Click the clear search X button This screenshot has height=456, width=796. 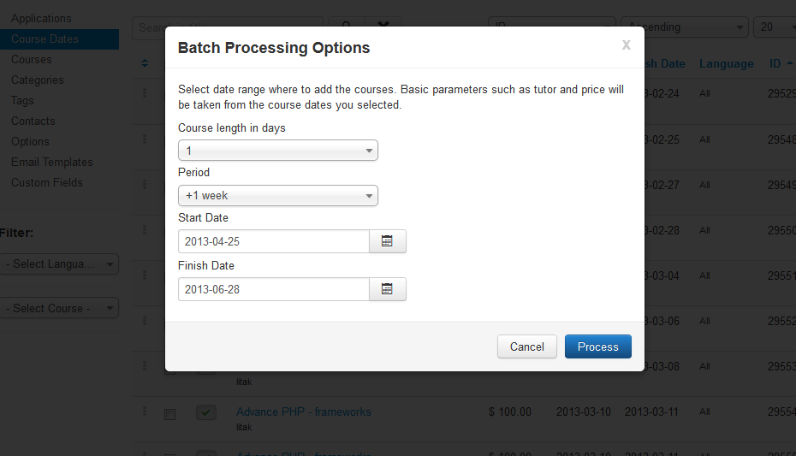point(383,27)
